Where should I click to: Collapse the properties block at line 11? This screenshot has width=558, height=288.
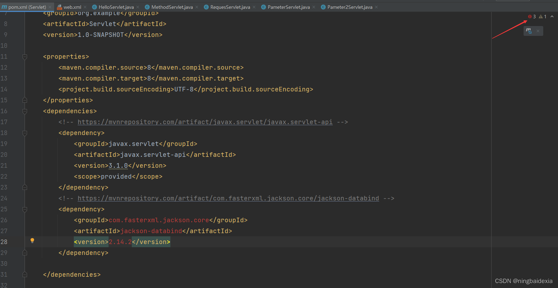[x=25, y=57]
